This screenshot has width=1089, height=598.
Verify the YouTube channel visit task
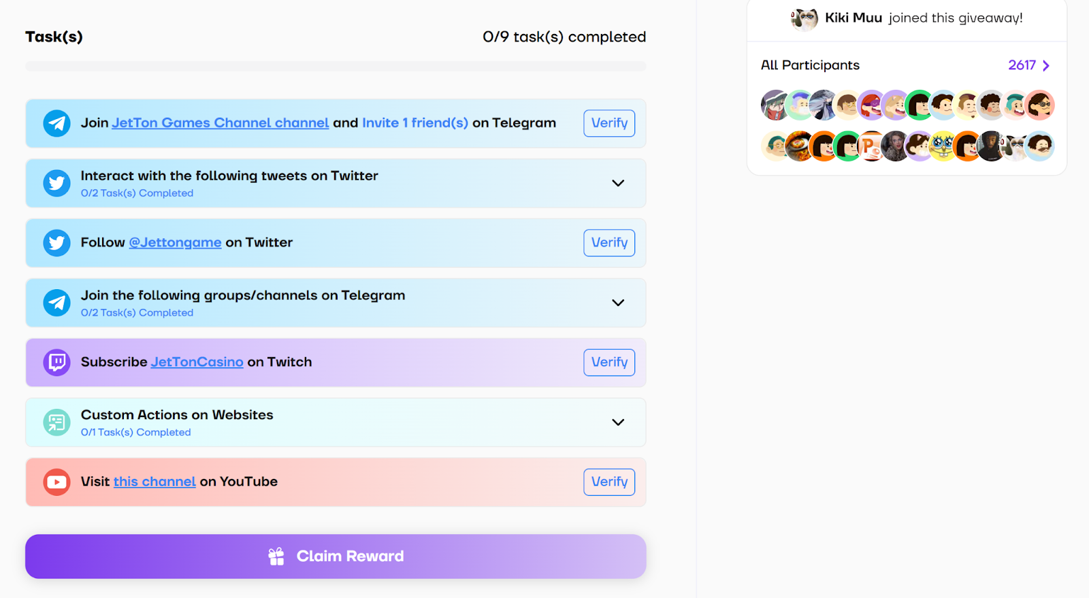(609, 482)
